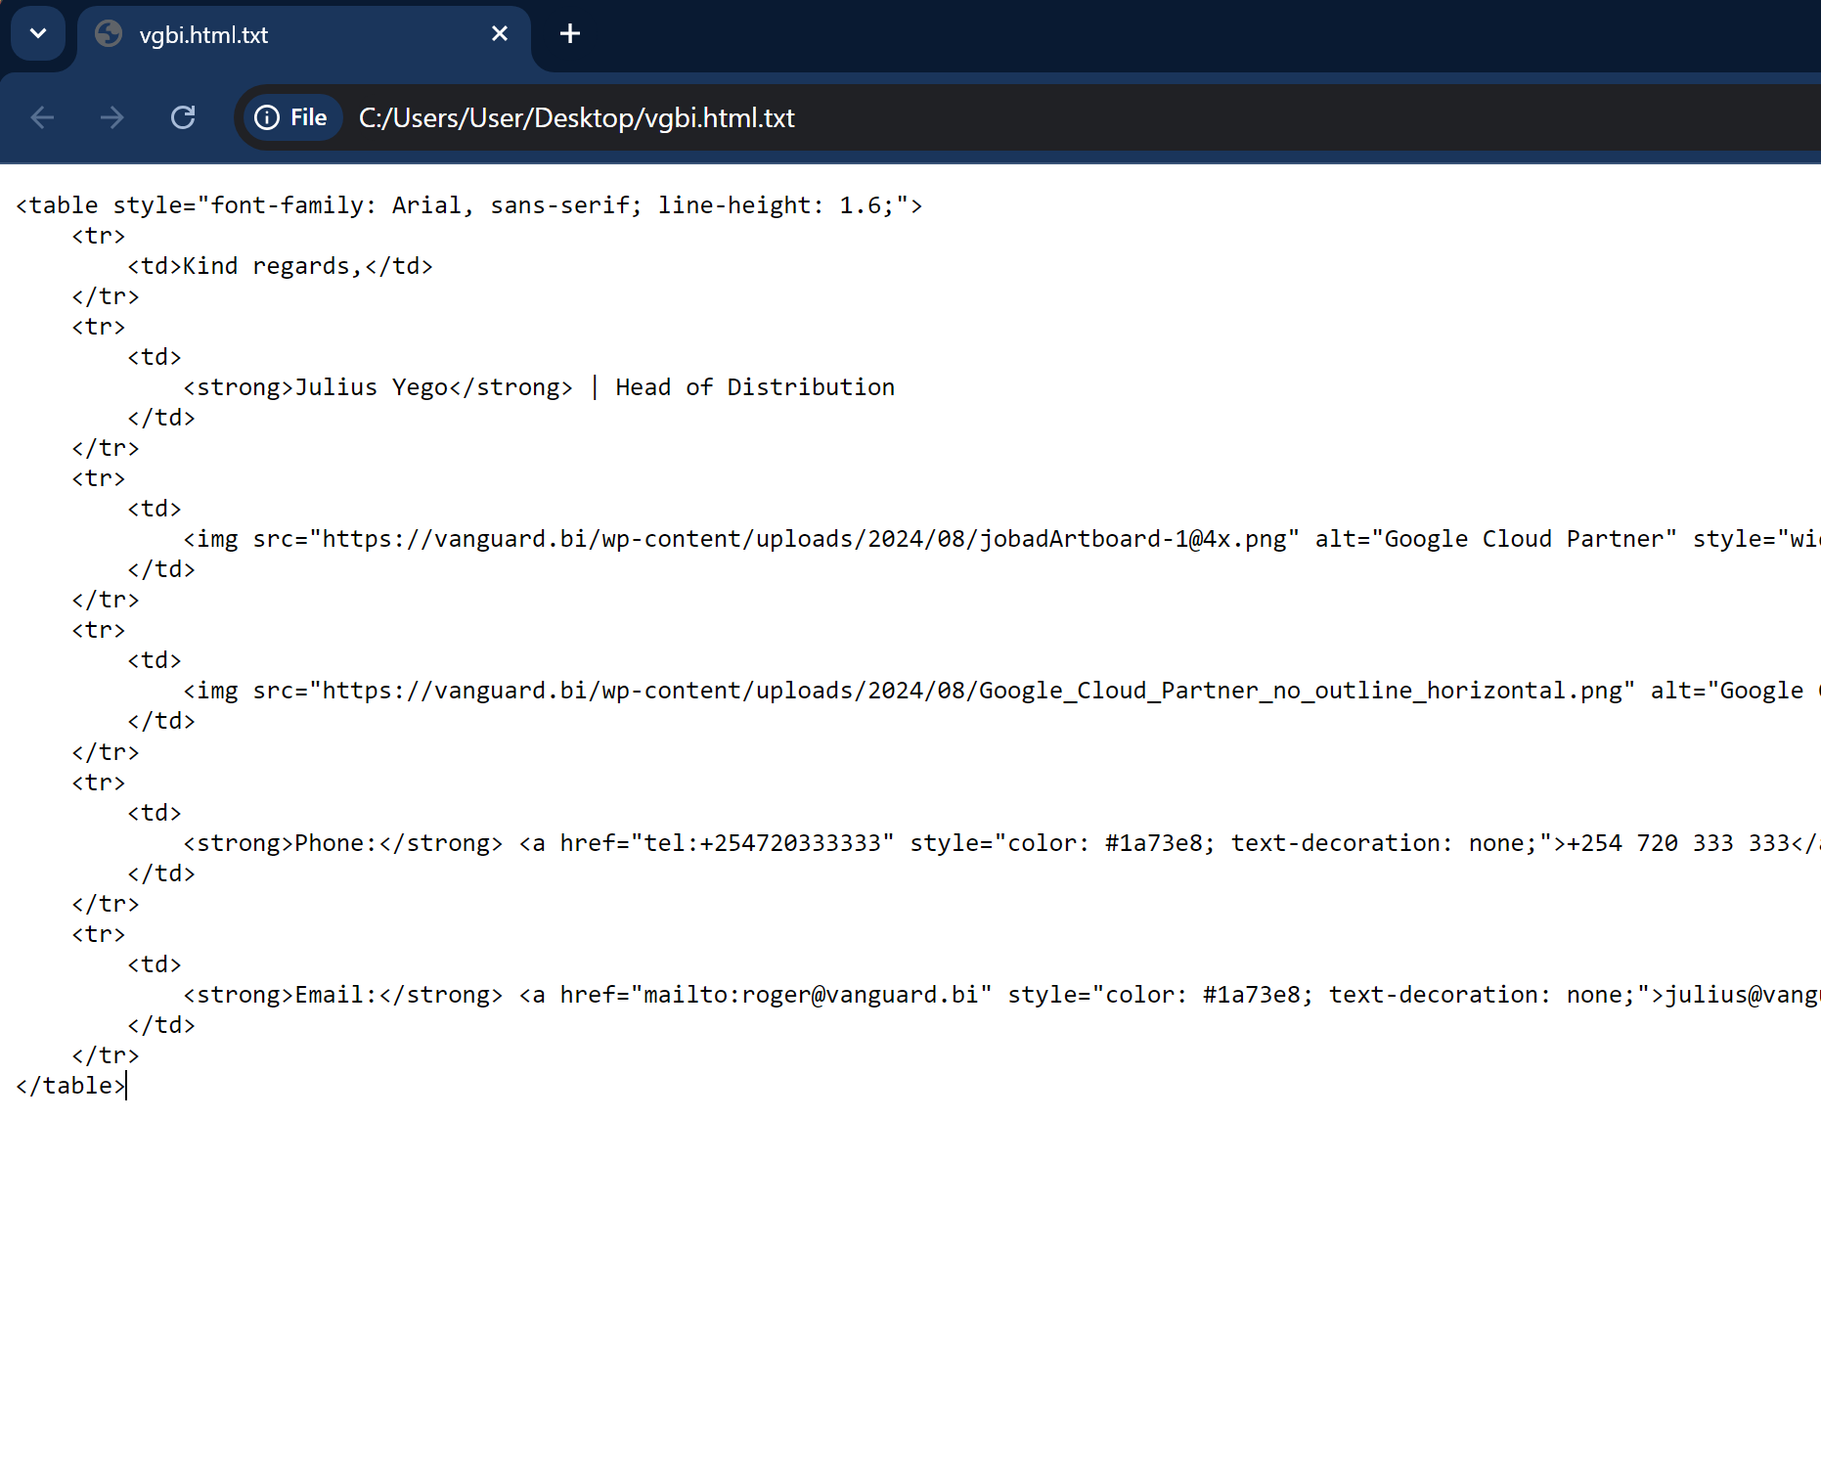Click the 'Phone:' strong label
Viewport: 1821px width, 1477px height.
coord(335,843)
